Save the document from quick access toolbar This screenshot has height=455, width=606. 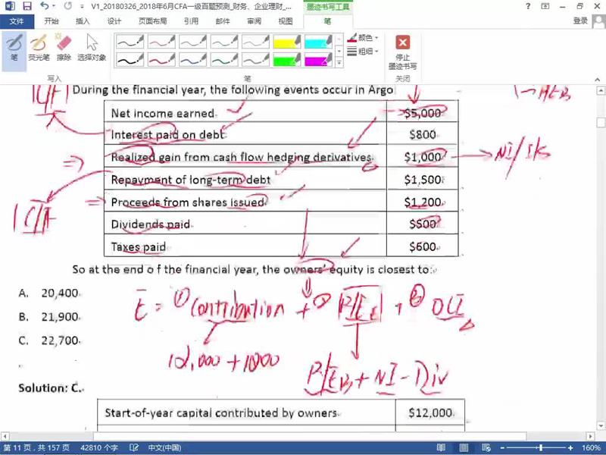coord(27,6)
